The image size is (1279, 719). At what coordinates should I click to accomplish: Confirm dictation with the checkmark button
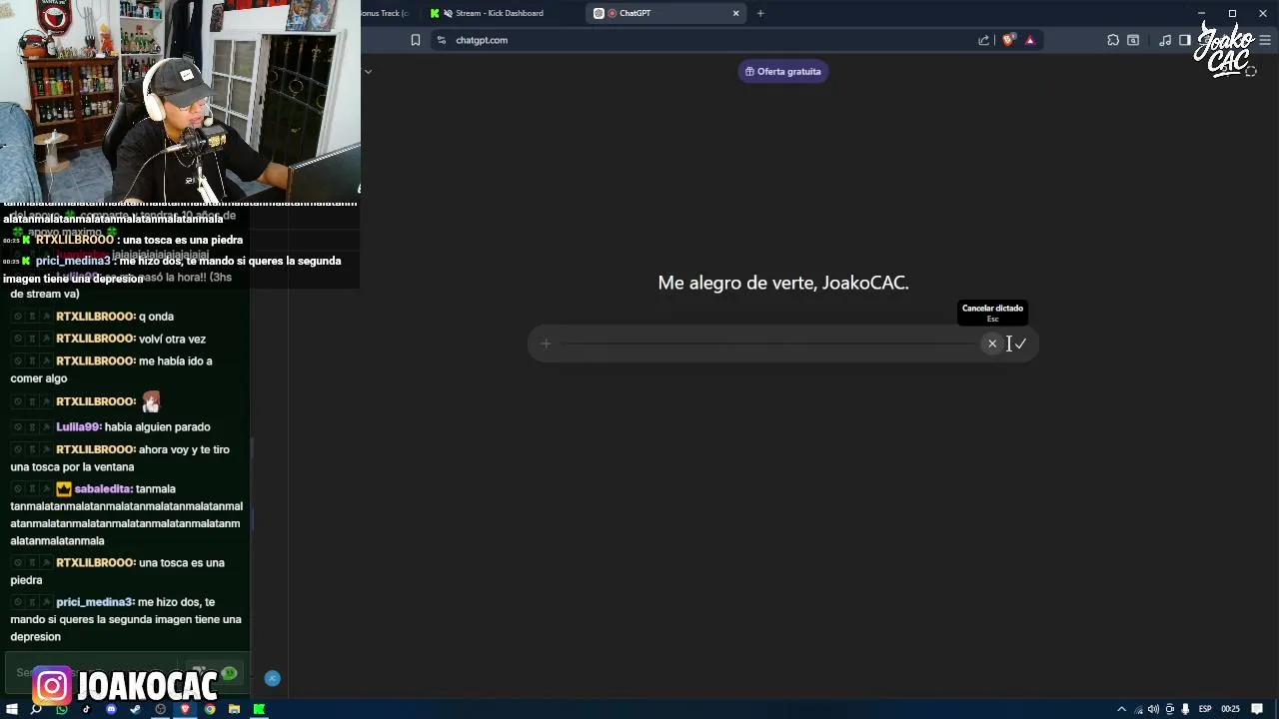click(x=1020, y=344)
